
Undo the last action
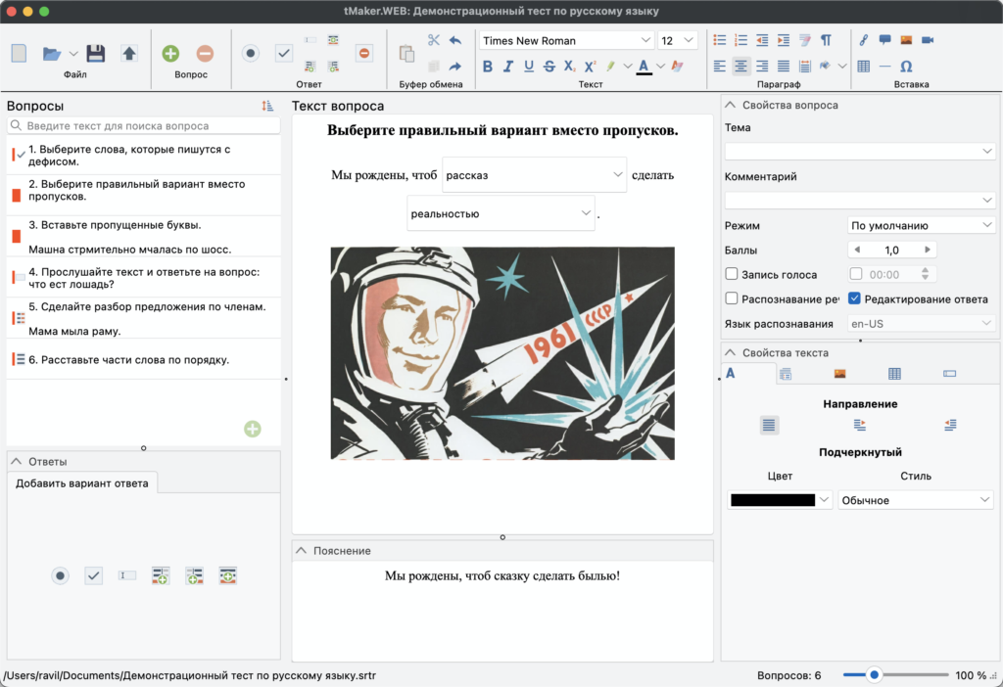click(x=455, y=40)
